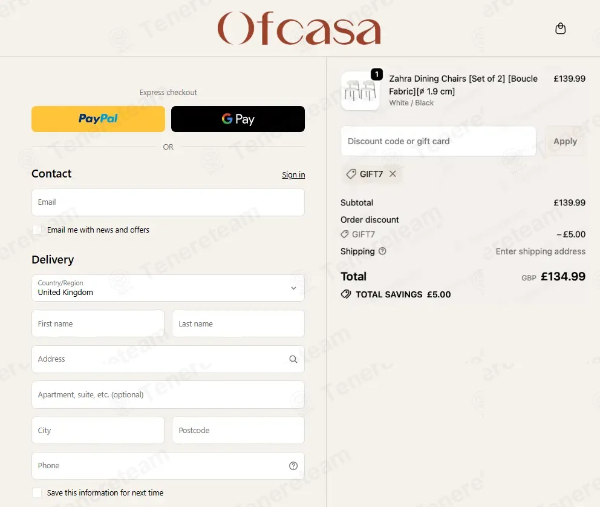Click the shipping info question mark icon
Viewport: 600px width, 507px height.
[382, 251]
